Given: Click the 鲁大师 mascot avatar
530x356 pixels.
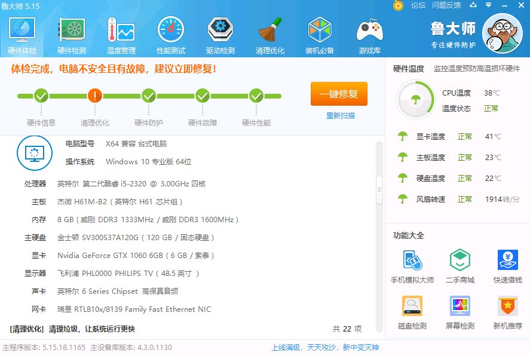Looking at the screenshot, I should [503, 33].
